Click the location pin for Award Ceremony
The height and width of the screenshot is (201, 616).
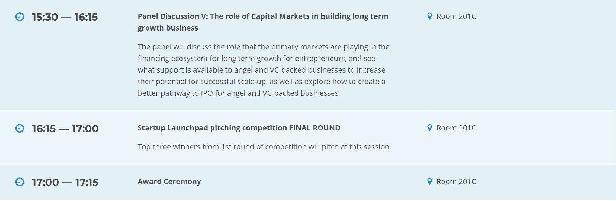[429, 181]
